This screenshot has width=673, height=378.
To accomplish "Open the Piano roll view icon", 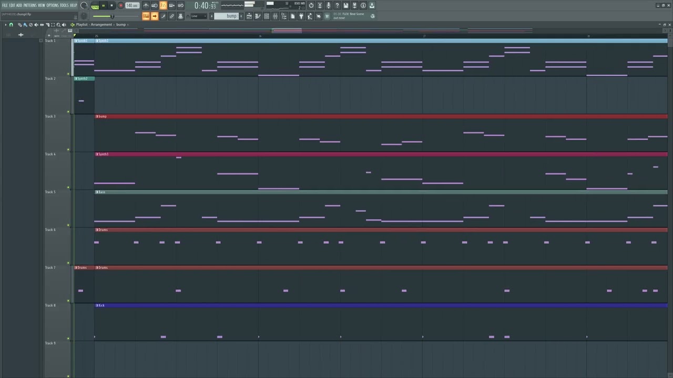I will pos(258,16).
